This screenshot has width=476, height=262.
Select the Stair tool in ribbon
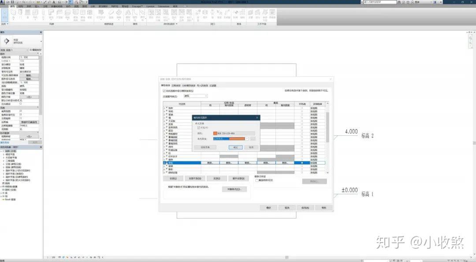point(119,14)
